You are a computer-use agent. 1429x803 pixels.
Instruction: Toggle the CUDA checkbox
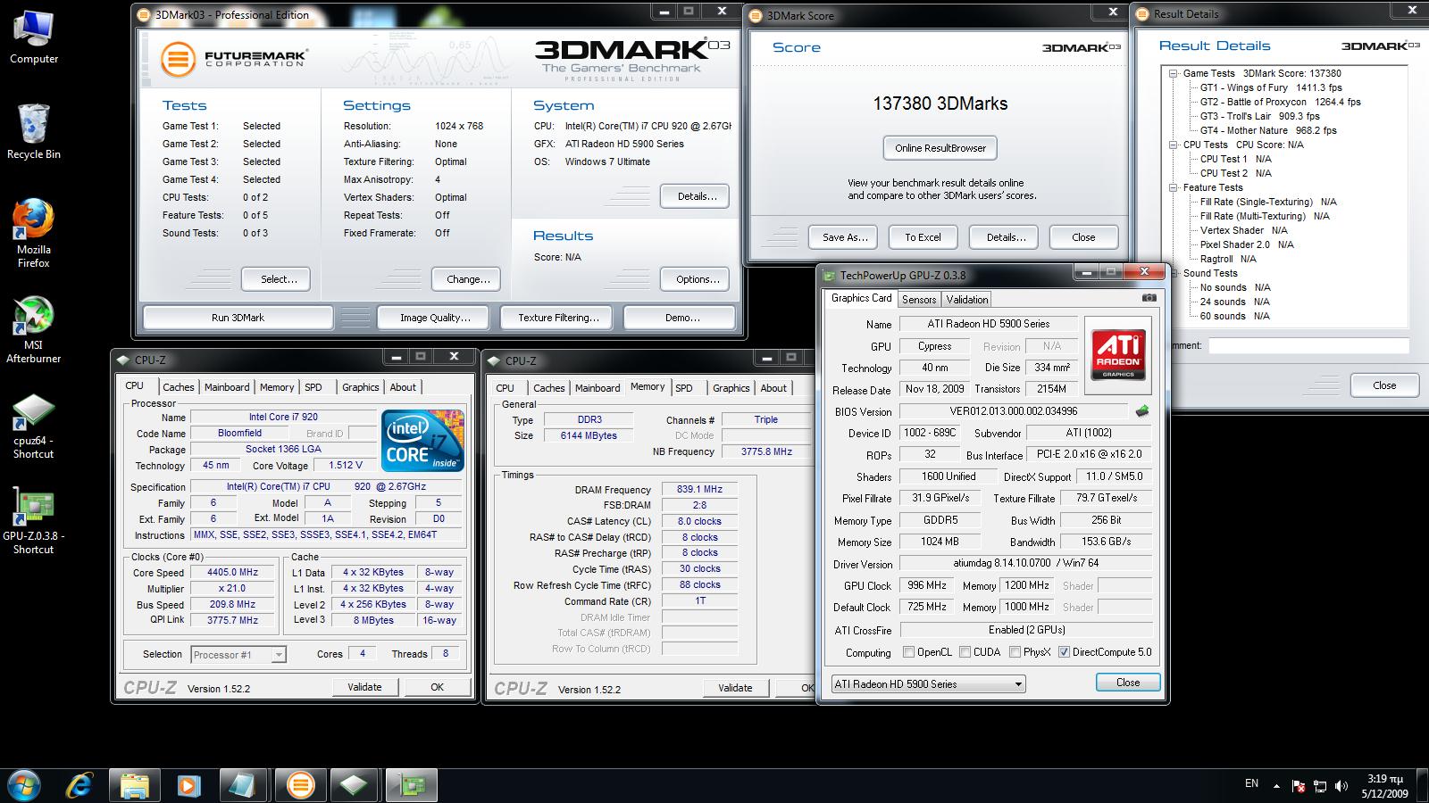pos(965,652)
